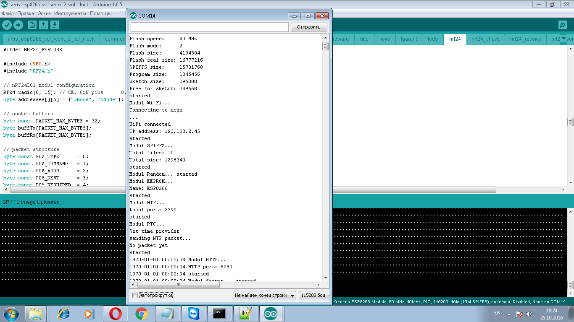The width and height of the screenshot is (574, 322).
Task: Open the '115200 бод' baud rate dropdown
Action: (314, 295)
